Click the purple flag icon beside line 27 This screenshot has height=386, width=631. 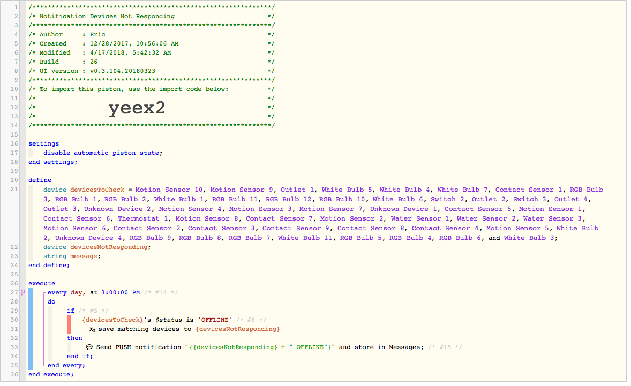pyautogui.click(x=24, y=293)
